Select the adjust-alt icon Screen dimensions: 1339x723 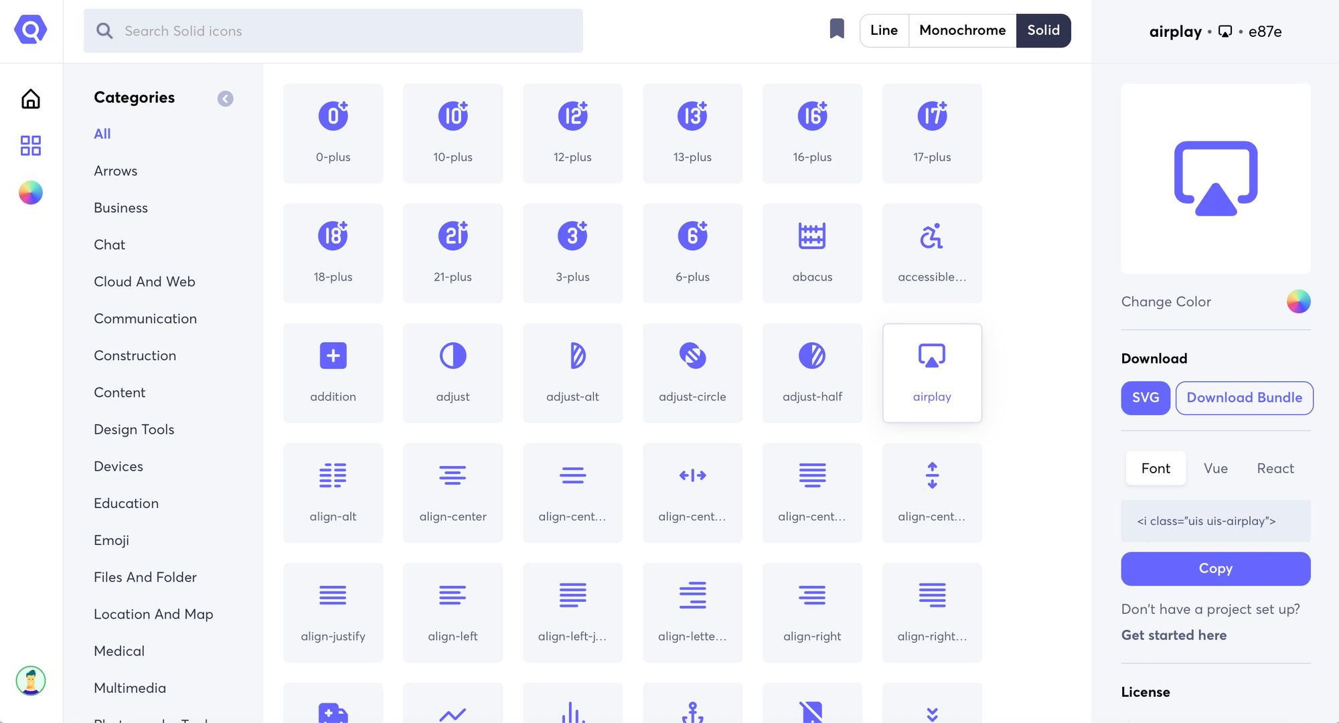(x=573, y=373)
